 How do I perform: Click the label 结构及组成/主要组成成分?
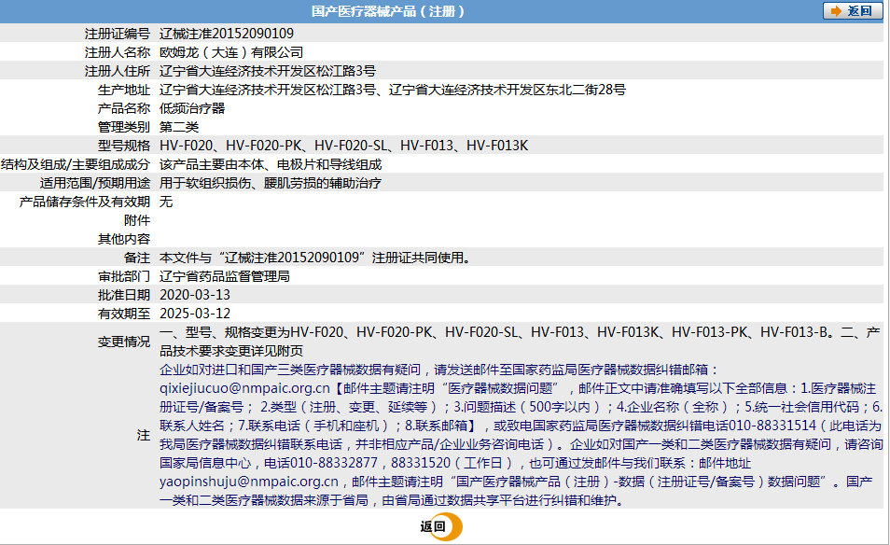76,164
